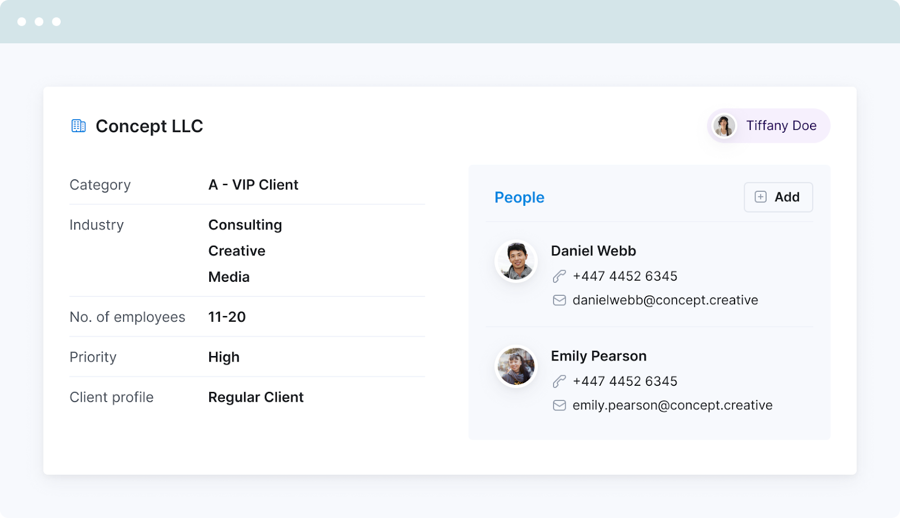Click the plus icon in Add button

tap(760, 197)
